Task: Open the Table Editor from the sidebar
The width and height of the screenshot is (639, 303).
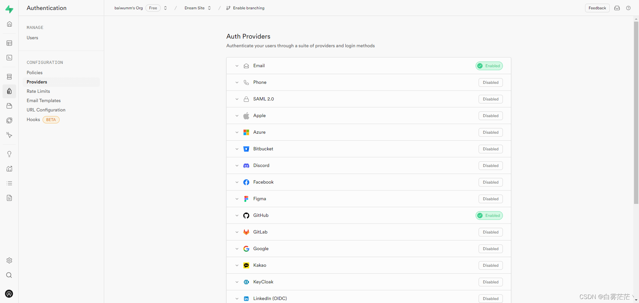Action: (x=9, y=43)
